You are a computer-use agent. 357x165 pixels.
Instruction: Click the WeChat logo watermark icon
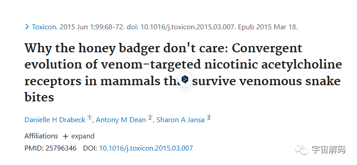(x=302, y=150)
